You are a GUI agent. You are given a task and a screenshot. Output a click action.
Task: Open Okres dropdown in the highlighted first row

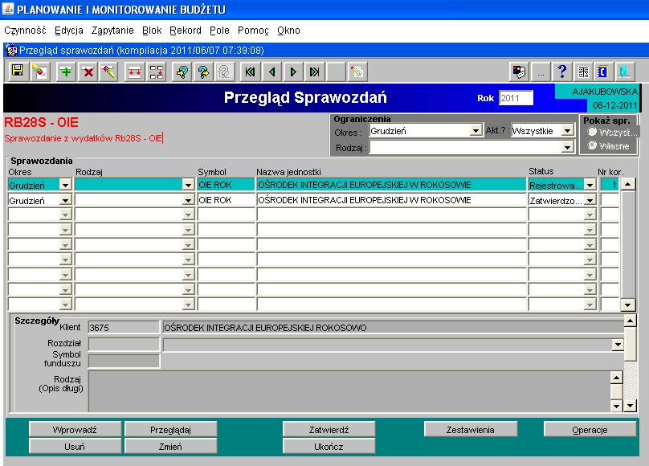coord(65,185)
